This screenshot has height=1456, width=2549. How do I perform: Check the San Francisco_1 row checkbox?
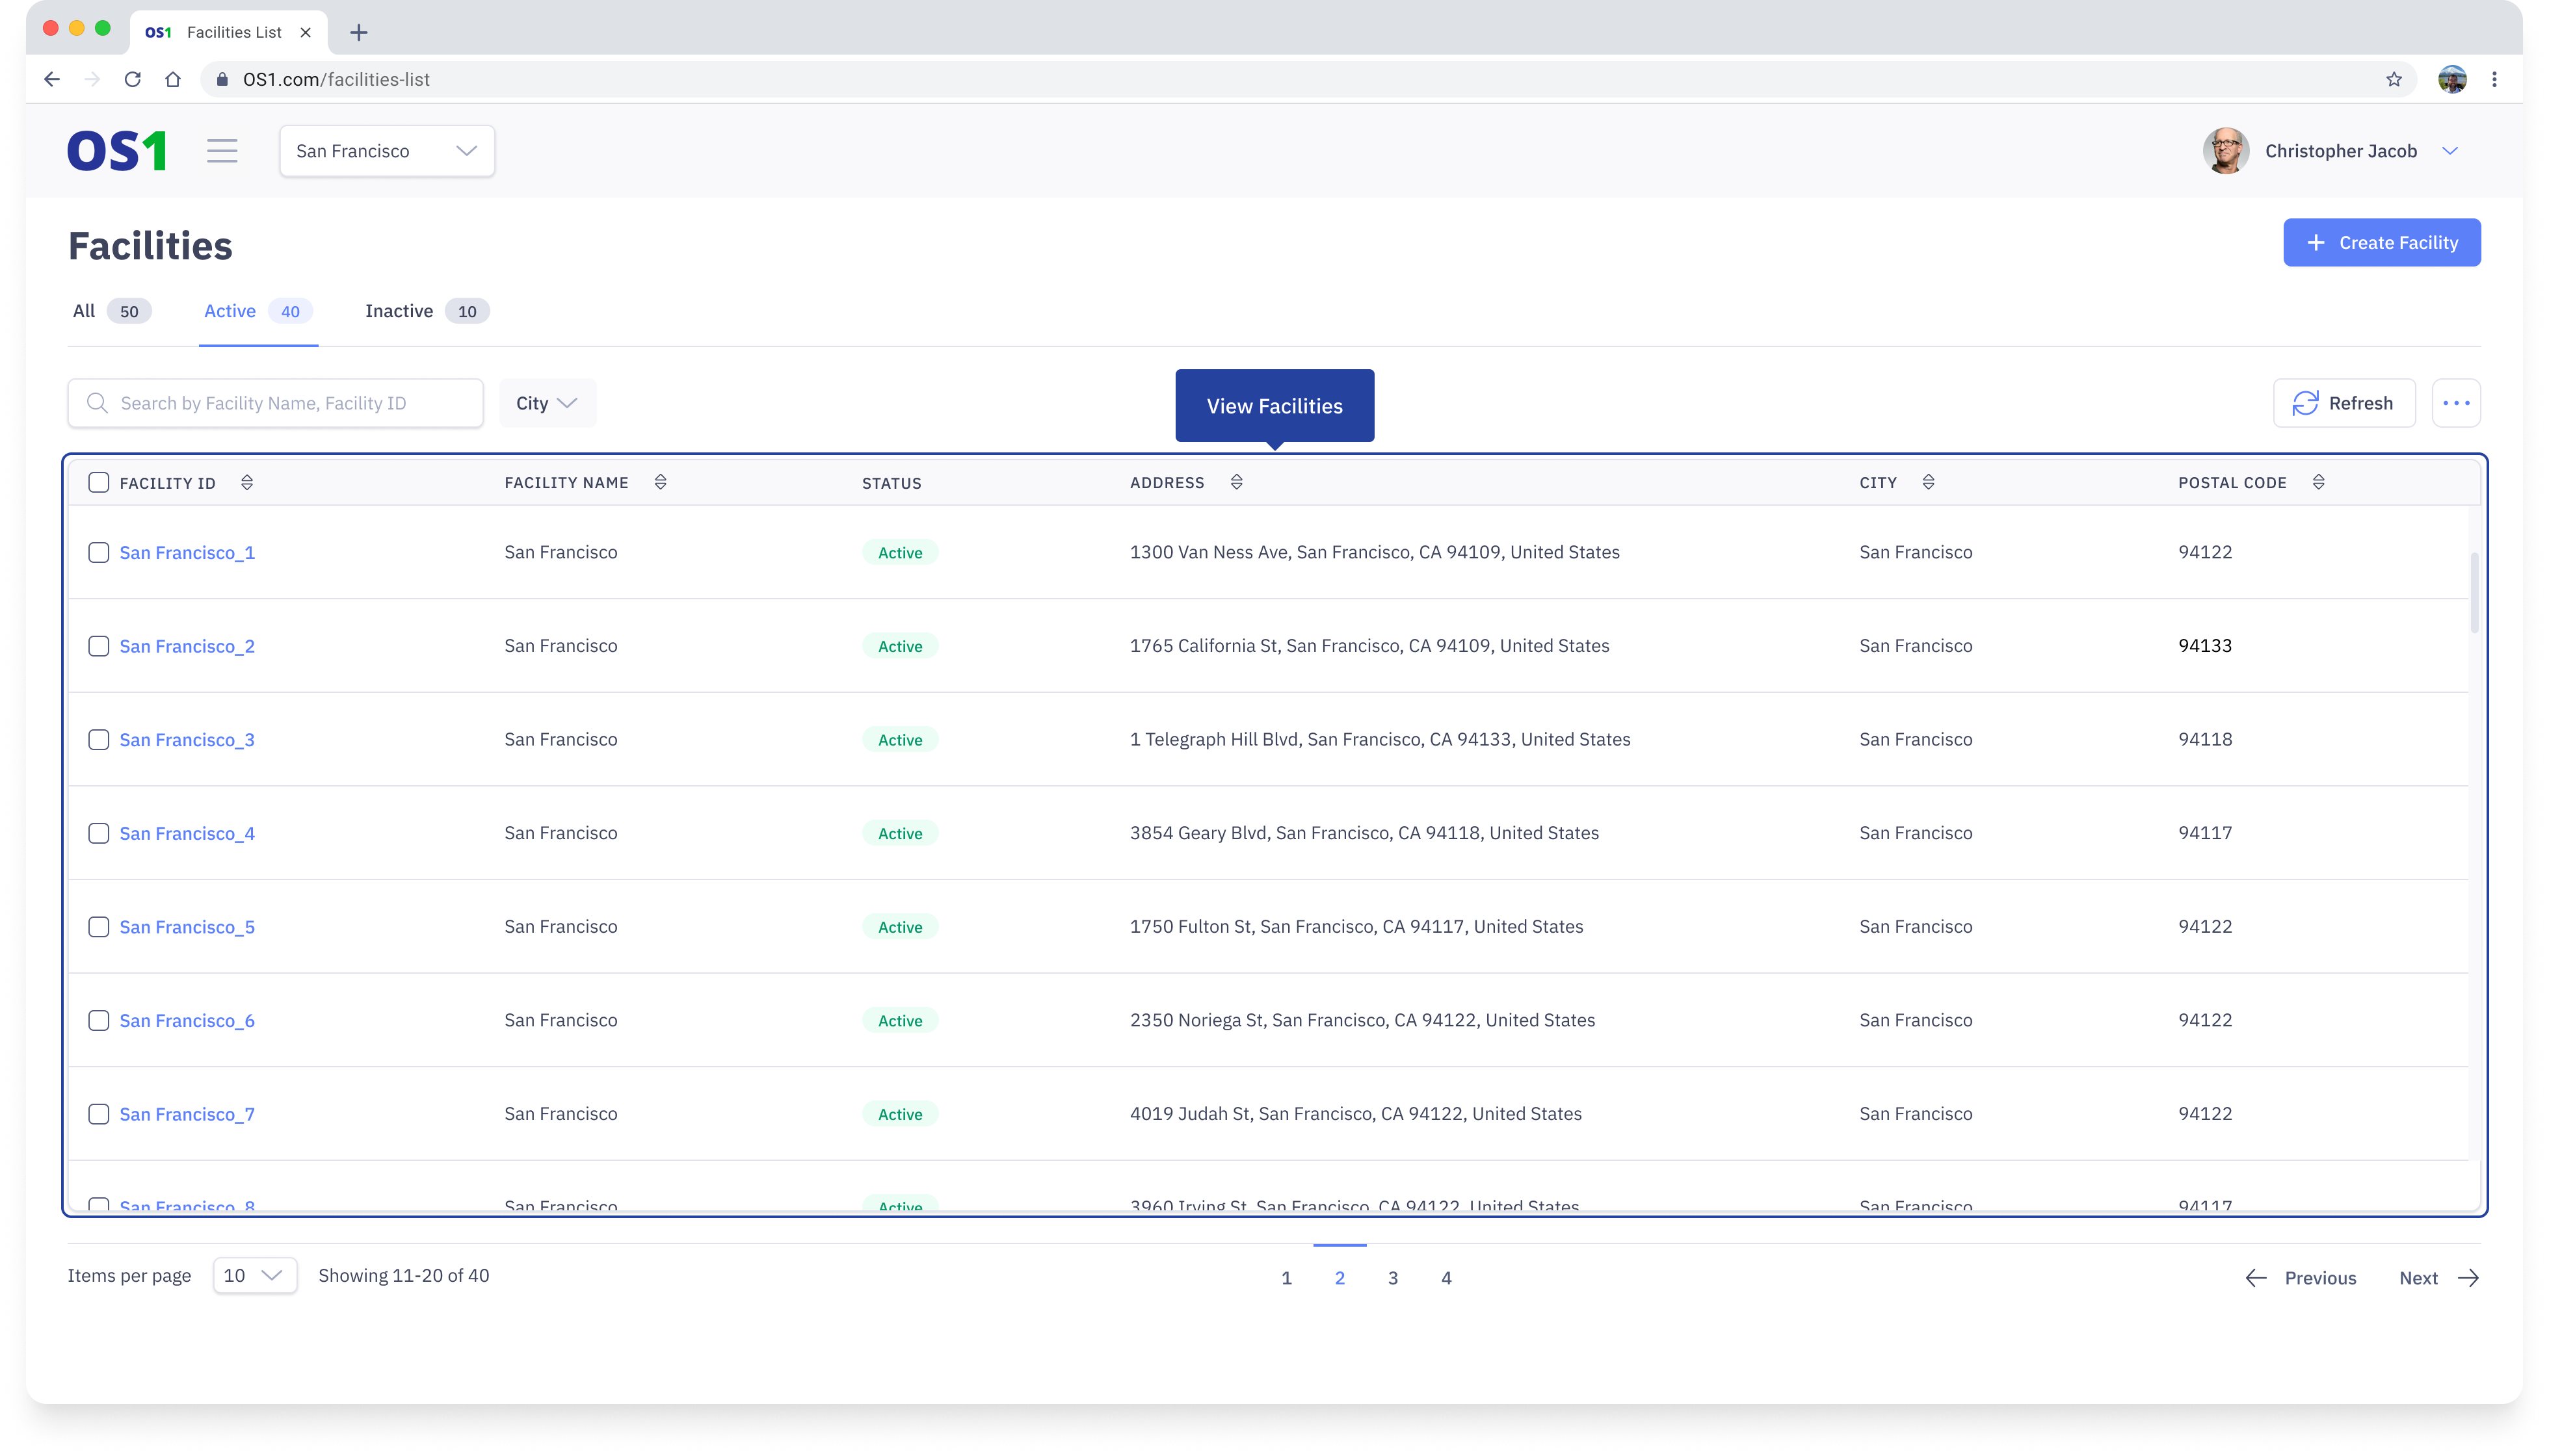pyautogui.click(x=98, y=553)
